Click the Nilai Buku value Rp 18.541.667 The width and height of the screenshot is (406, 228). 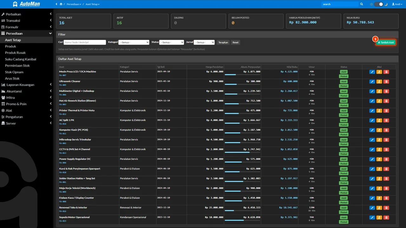(x=288, y=208)
